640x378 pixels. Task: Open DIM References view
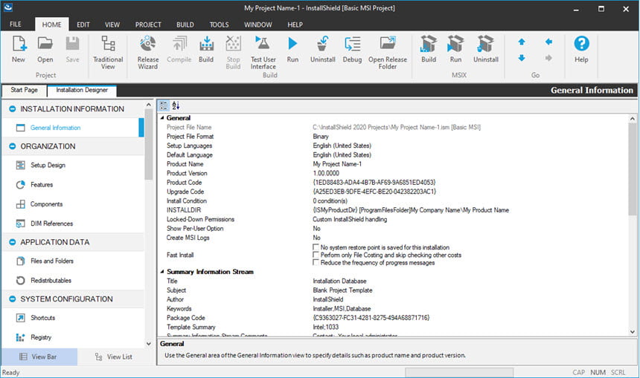[x=51, y=224]
